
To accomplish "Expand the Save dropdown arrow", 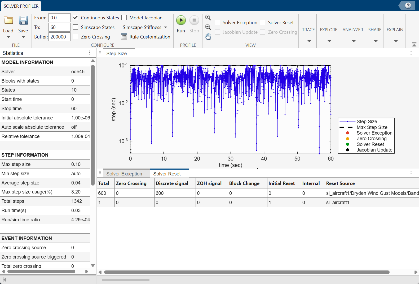I will point(23,37).
